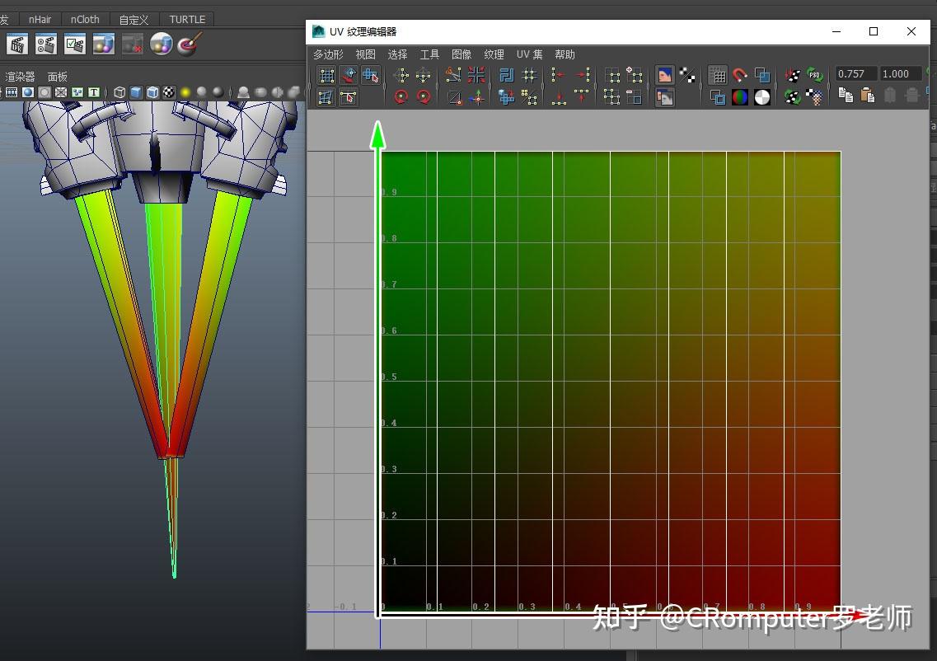Open the 纹理 menu in the UV editor
Screen dimensions: 937x661
point(494,54)
